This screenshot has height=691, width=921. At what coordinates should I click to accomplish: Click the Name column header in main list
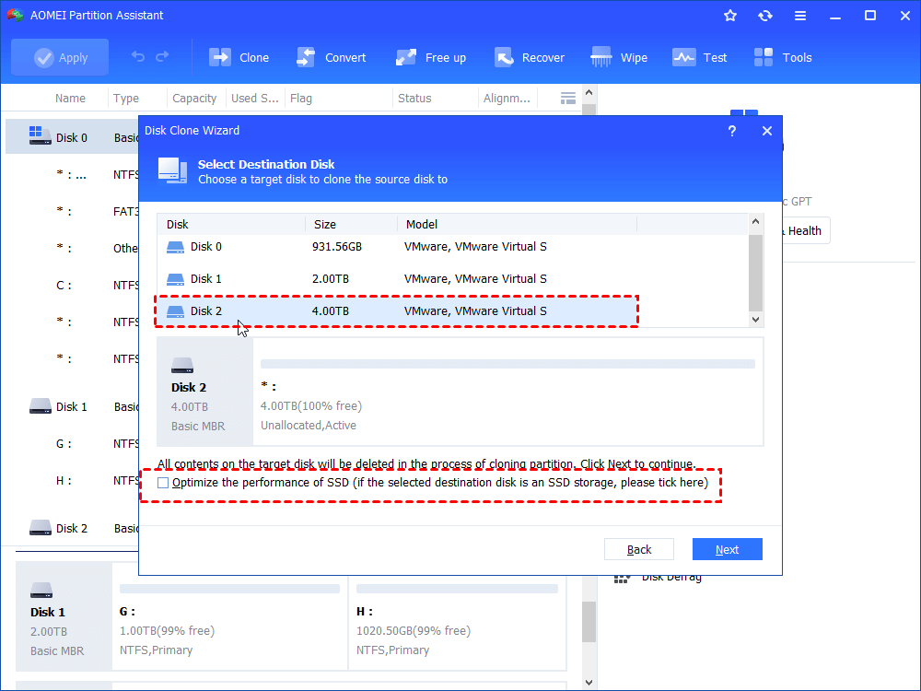click(x=70, y=99)
